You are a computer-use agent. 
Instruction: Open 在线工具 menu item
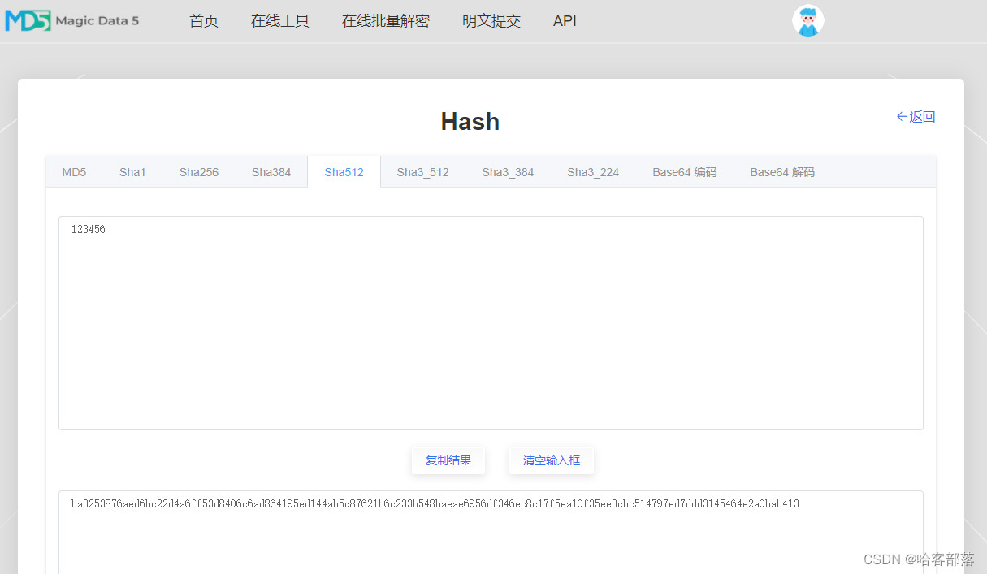(280, 21)
